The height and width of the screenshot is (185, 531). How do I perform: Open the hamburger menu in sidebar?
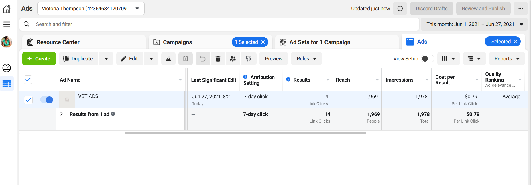point(7,25)
